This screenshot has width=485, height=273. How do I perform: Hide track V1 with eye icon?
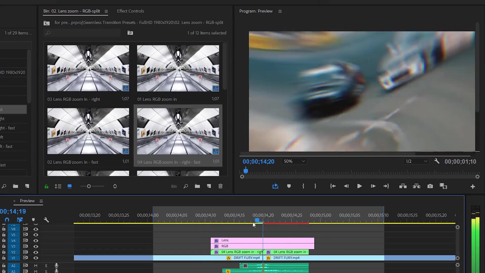click(36, 258)
